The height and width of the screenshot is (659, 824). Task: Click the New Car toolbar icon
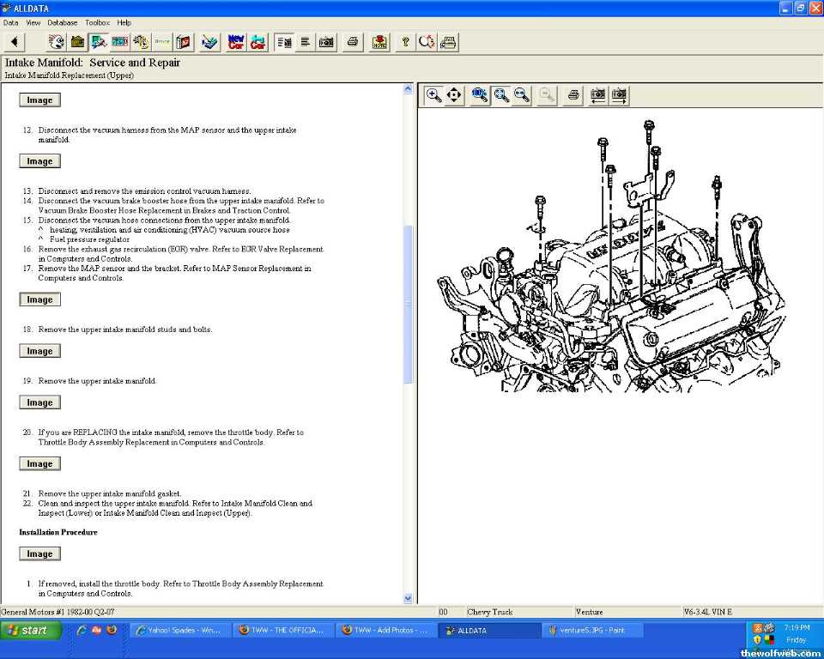point(236,42)
